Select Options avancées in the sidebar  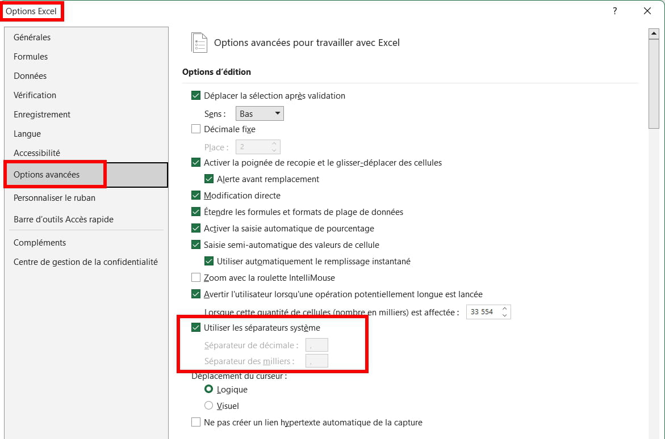[86, 175]
